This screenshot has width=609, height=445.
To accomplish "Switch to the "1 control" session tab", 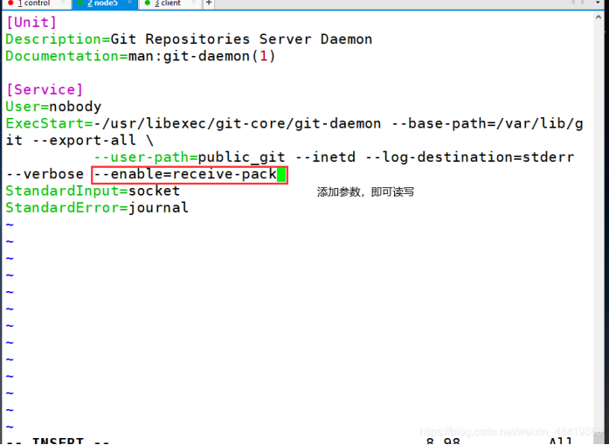I will click(34, 3).
